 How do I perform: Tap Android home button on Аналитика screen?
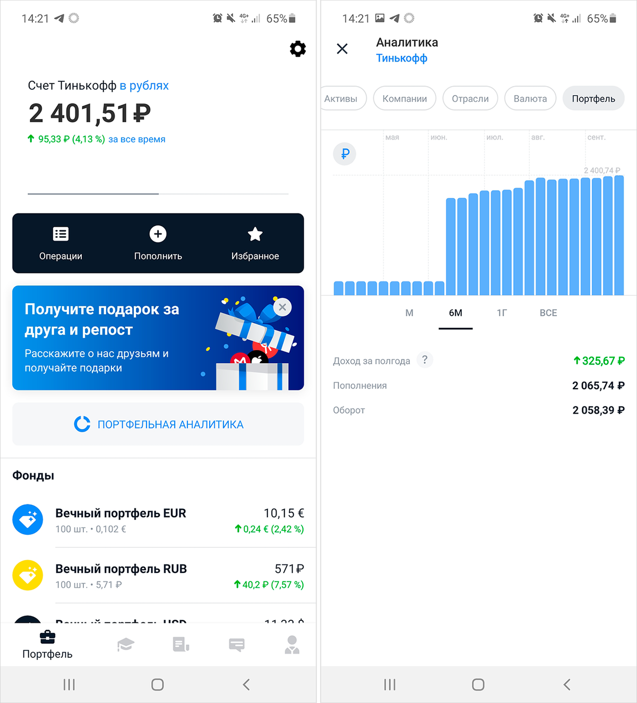[478, 684]
